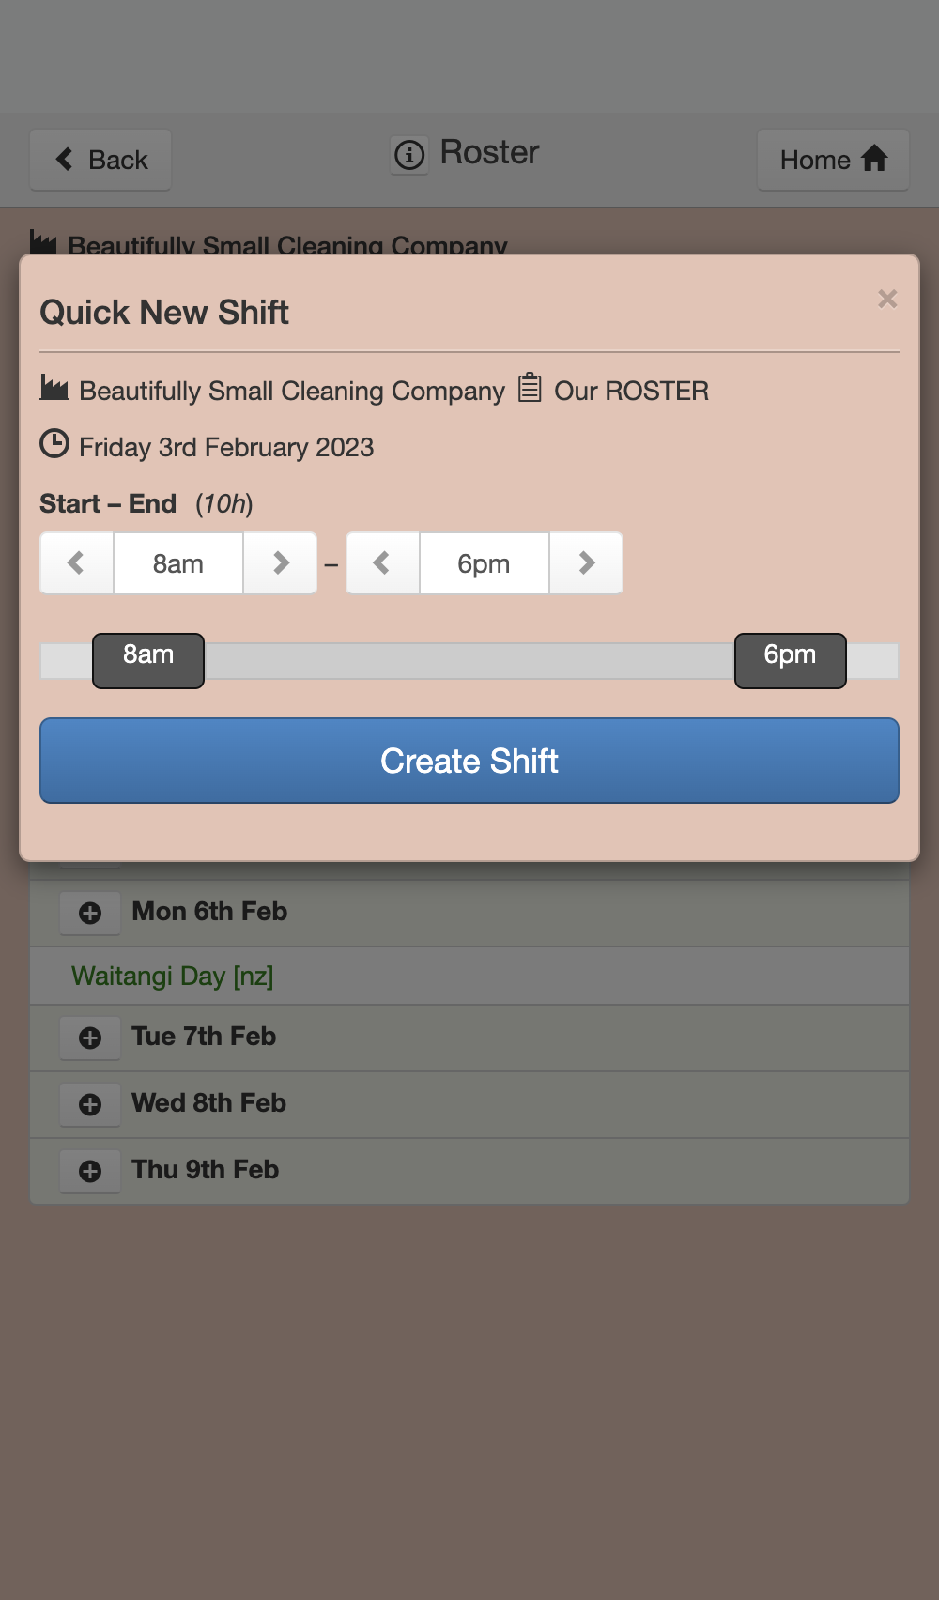Decrease the start time with left arrow
The image size is (939, 1600).
point(77,563)
